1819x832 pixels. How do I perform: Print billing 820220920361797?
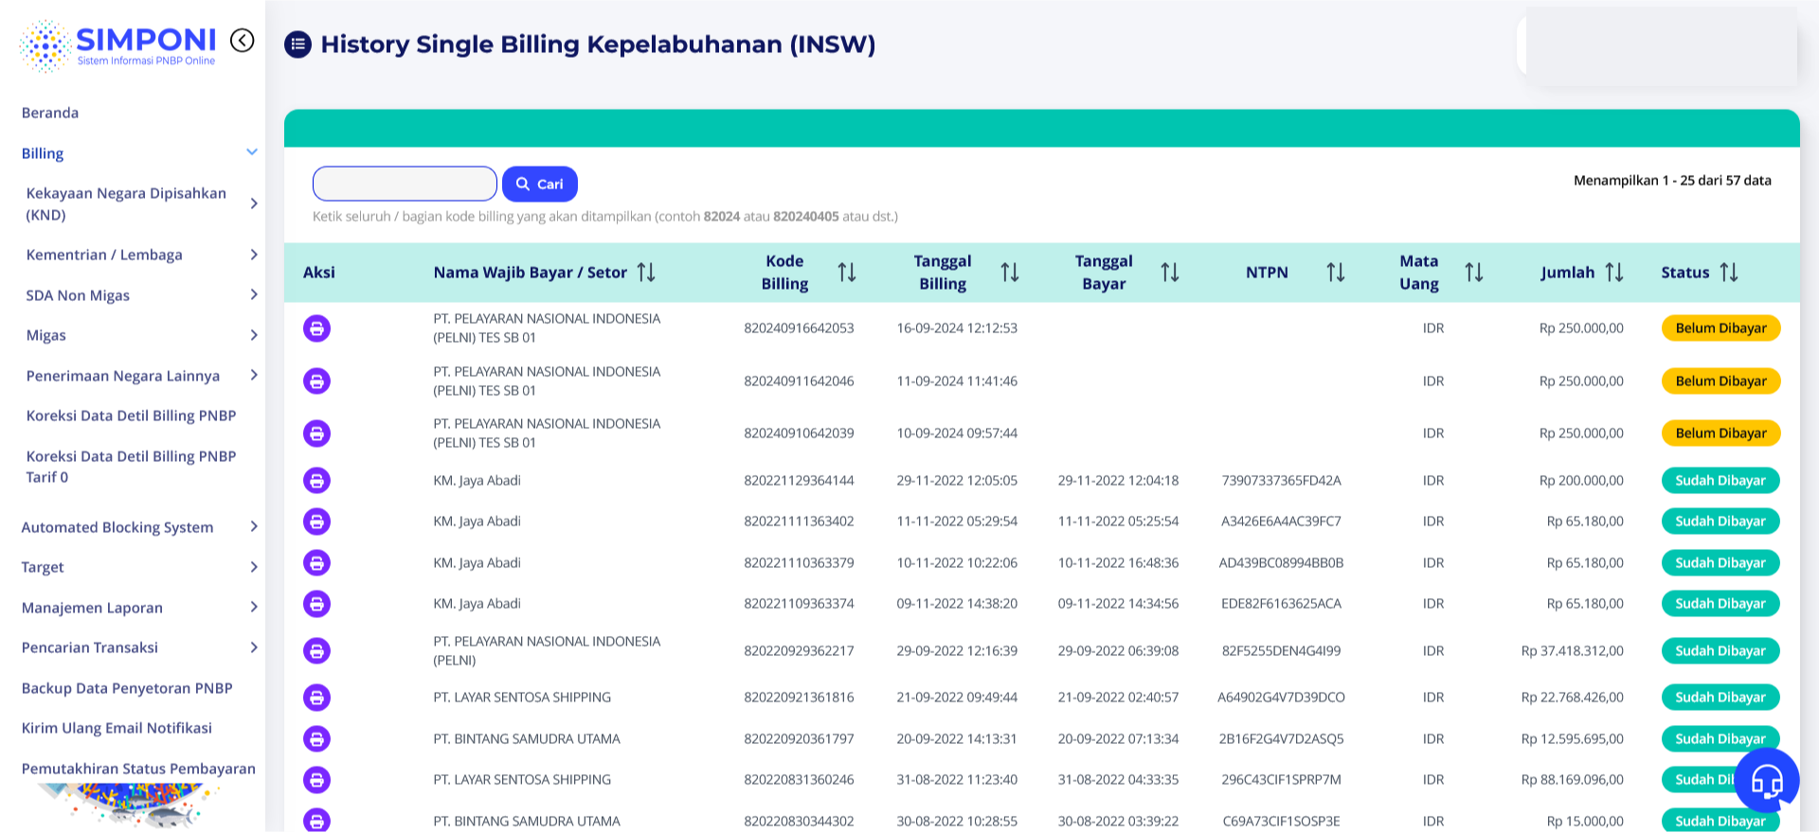tap(316, 739)
